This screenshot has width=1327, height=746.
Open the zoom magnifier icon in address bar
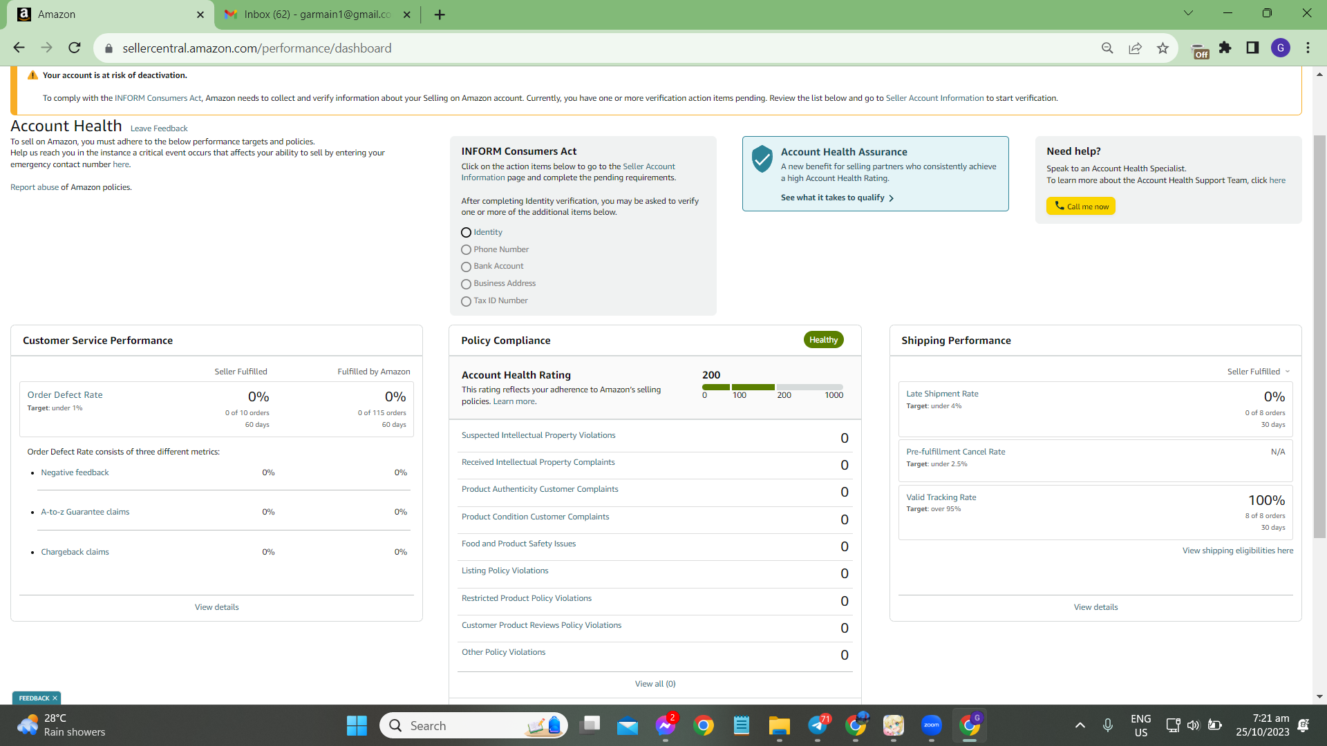coord(1107,48)
